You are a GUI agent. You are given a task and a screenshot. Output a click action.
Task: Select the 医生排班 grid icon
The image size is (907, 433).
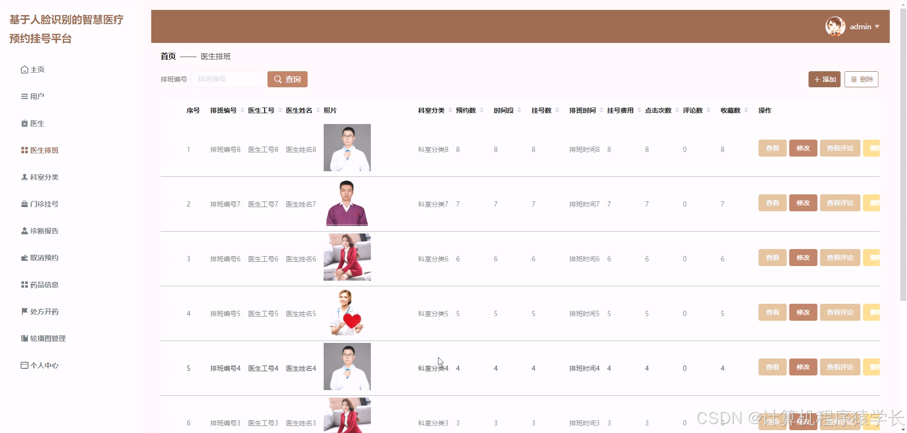[x=24, y=150]
